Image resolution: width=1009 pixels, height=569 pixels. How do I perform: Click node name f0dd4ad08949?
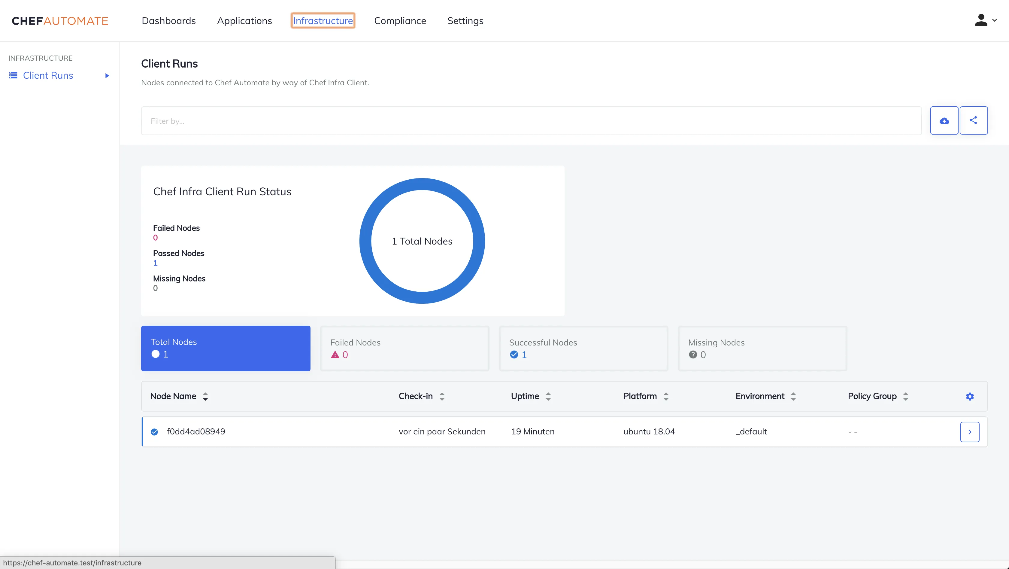(196, 432)
